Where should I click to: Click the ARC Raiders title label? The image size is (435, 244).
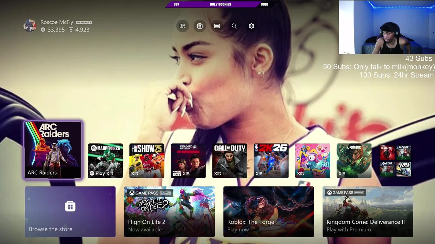[x=42, y=172]
